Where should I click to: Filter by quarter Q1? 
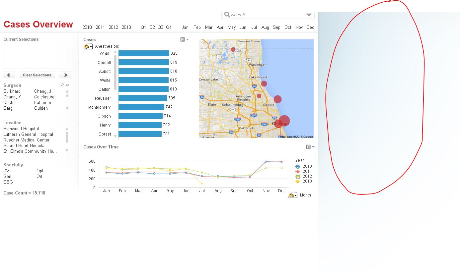click(x=143, y=27)
